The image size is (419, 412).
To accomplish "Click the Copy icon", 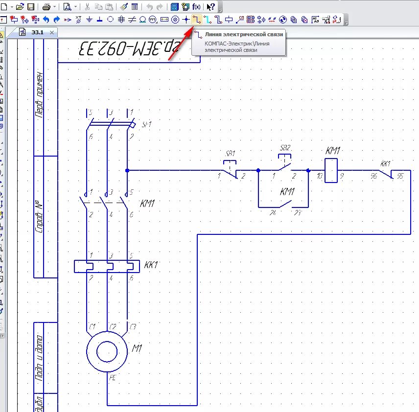I will [x=98, y=7].
